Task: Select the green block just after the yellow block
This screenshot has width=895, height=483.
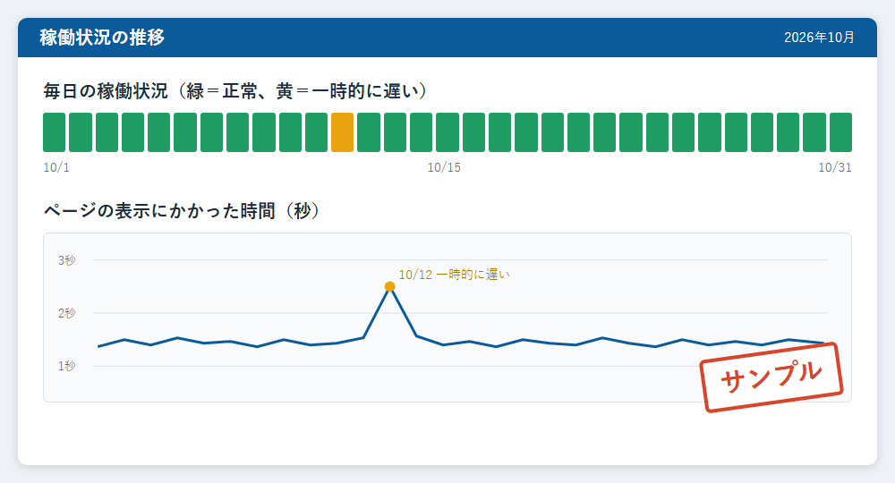Action: coord(369,132)
